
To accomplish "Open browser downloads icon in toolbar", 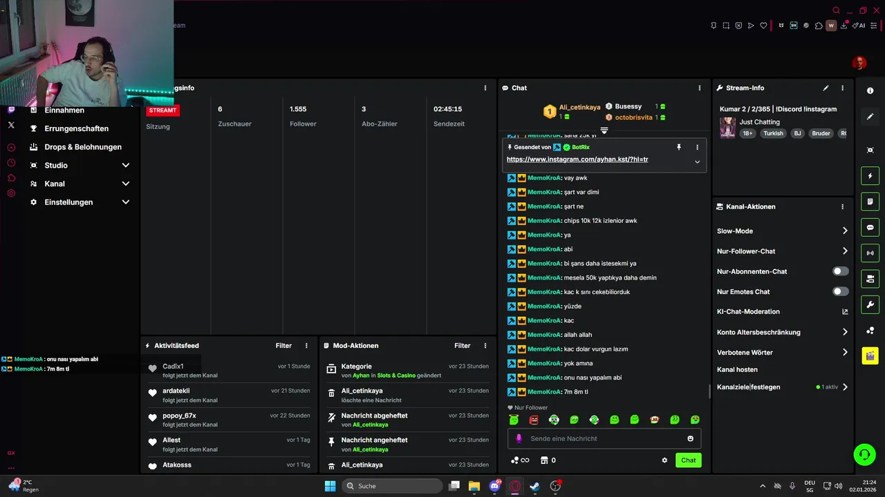I will coord(844,26).
